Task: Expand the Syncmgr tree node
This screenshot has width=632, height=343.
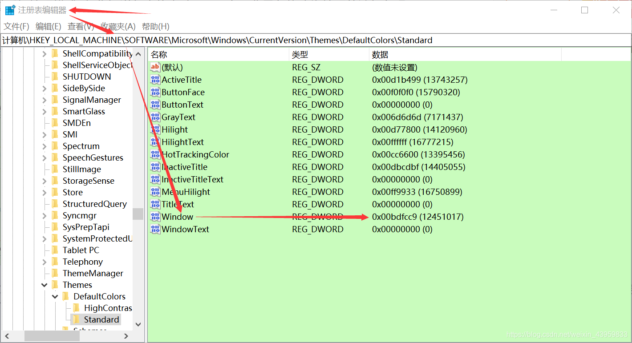Action: (x=44, y=216)
